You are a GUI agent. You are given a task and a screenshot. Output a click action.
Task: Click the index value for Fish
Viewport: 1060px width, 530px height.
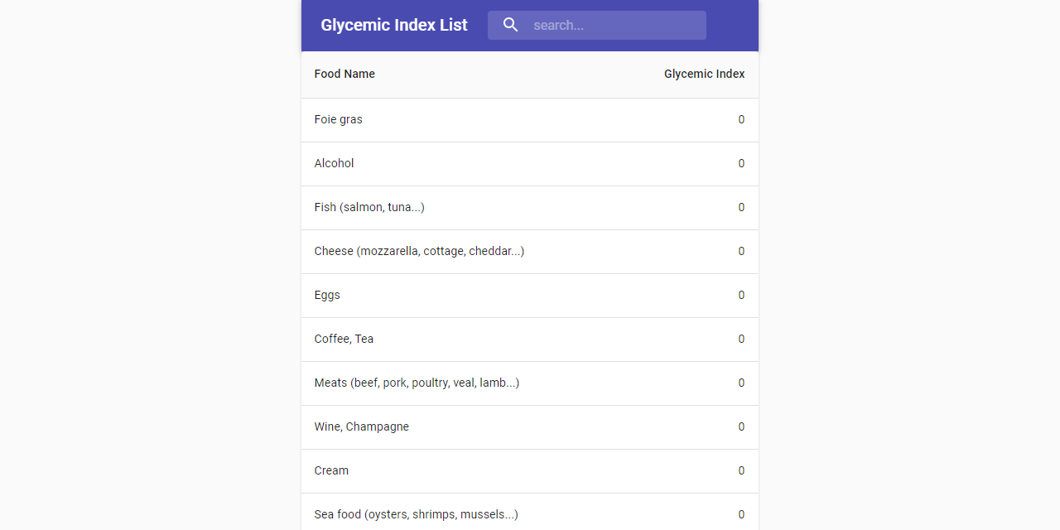[x=741, y=207]
